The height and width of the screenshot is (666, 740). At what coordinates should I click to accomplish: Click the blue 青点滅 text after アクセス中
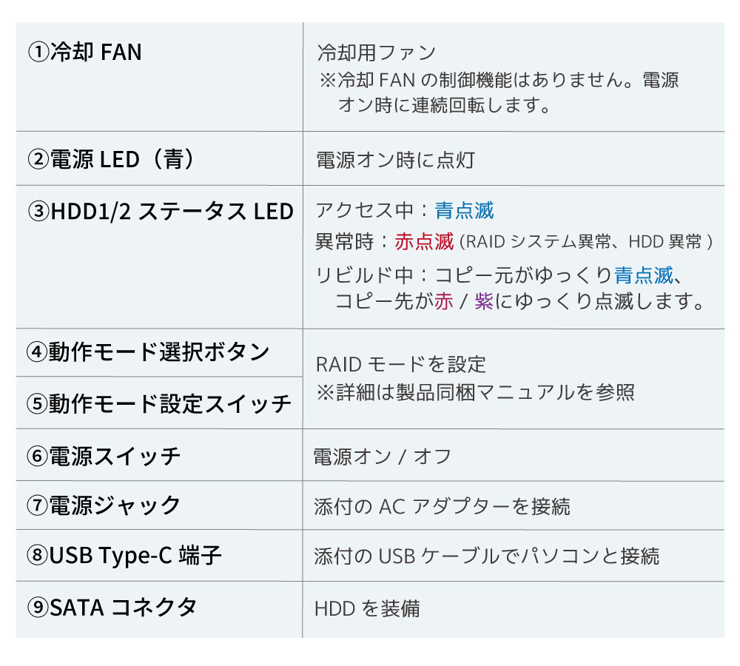465,210
